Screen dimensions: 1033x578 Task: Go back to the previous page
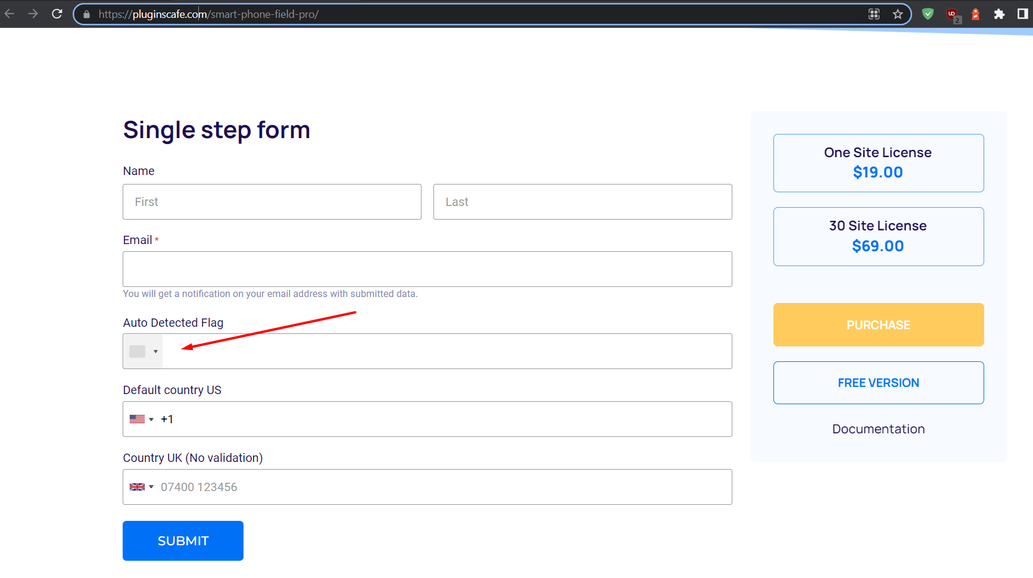click(10, 14)
